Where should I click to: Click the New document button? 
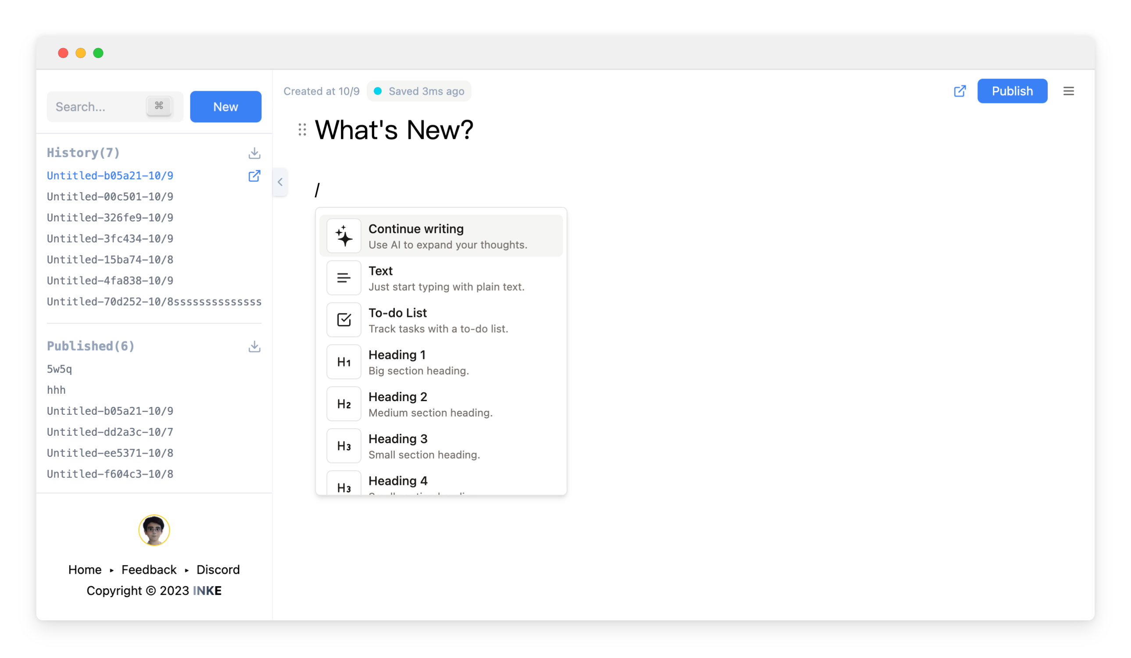pos(226,107)
